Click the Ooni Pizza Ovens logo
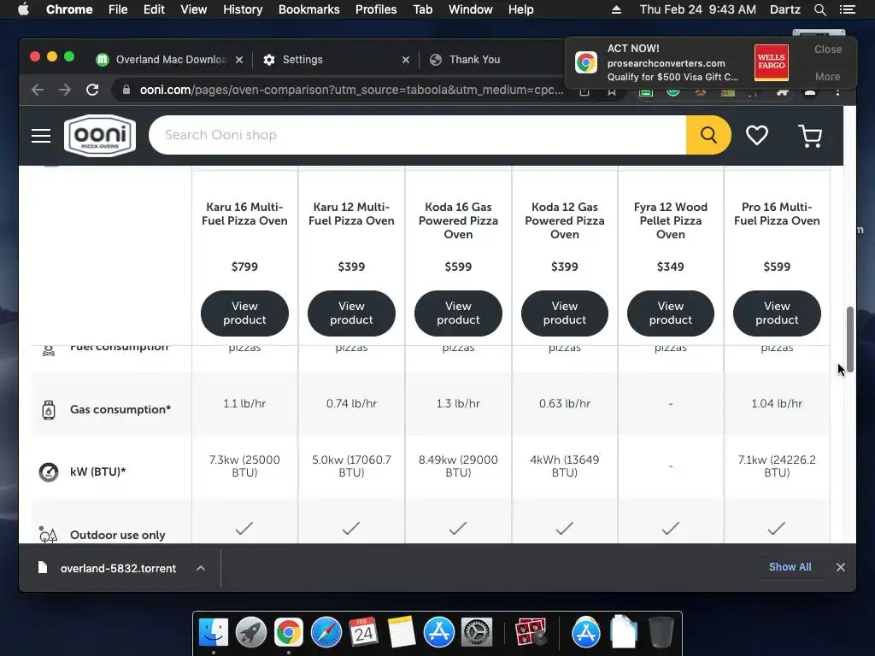Image resolution: width=875 pixels, height=656 pixels. tap(100, 136)
